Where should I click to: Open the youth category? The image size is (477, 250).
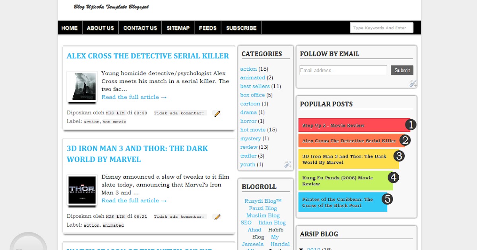click(x=248, y=165)
